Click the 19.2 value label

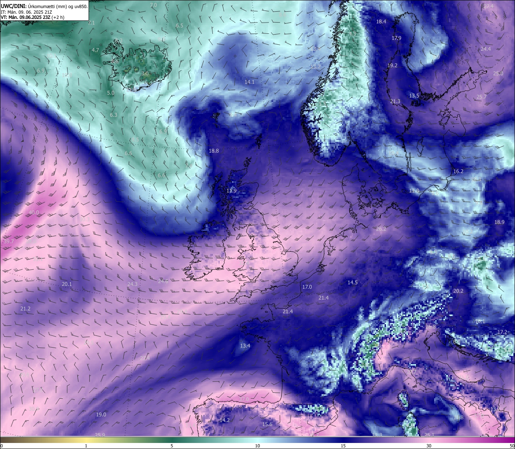(x=392, y=66)
